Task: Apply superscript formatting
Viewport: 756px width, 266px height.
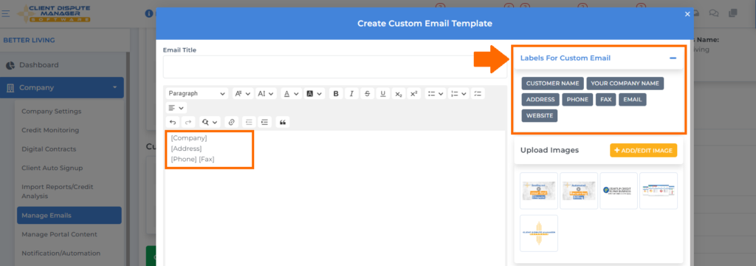Action: pos(413,94)
